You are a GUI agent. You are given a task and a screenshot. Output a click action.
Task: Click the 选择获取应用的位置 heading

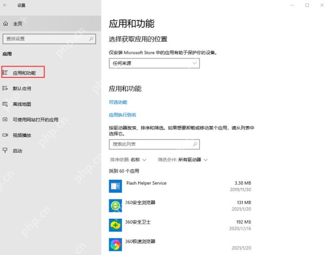tap(138, 39)
